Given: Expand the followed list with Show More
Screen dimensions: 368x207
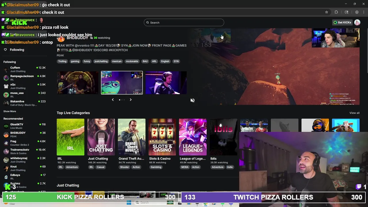Looking at the screenshot, I should point(10,111).
